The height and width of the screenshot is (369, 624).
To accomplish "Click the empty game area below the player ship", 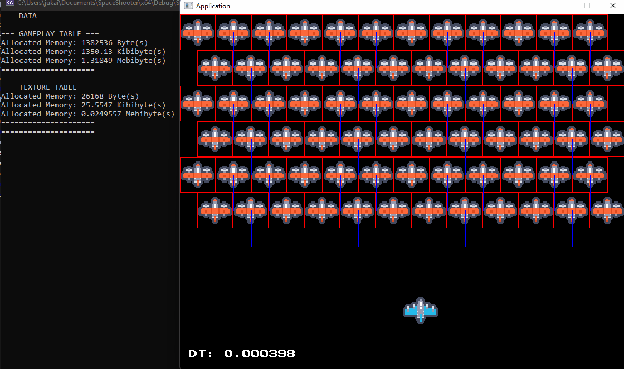I will pos(421,348).
